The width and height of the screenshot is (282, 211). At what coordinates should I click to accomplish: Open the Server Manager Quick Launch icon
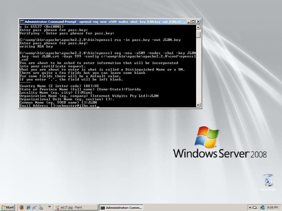click(x=41, y=207)
